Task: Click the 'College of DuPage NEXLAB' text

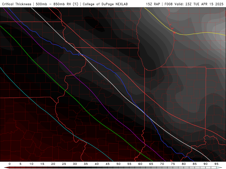Action: tap(105, 4)
